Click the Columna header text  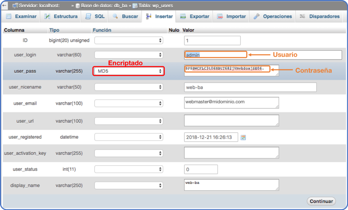(14, 30)
